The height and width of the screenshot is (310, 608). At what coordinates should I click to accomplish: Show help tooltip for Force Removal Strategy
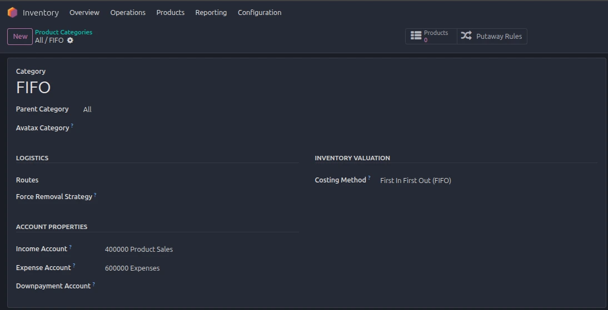pyautogui.click(x=95, y=195)
